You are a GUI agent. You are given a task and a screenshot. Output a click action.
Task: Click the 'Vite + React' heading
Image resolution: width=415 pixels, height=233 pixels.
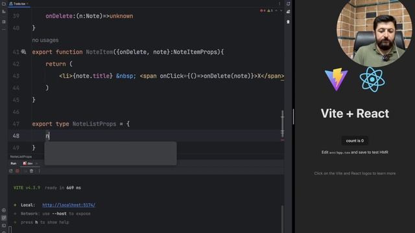point(355,114)
